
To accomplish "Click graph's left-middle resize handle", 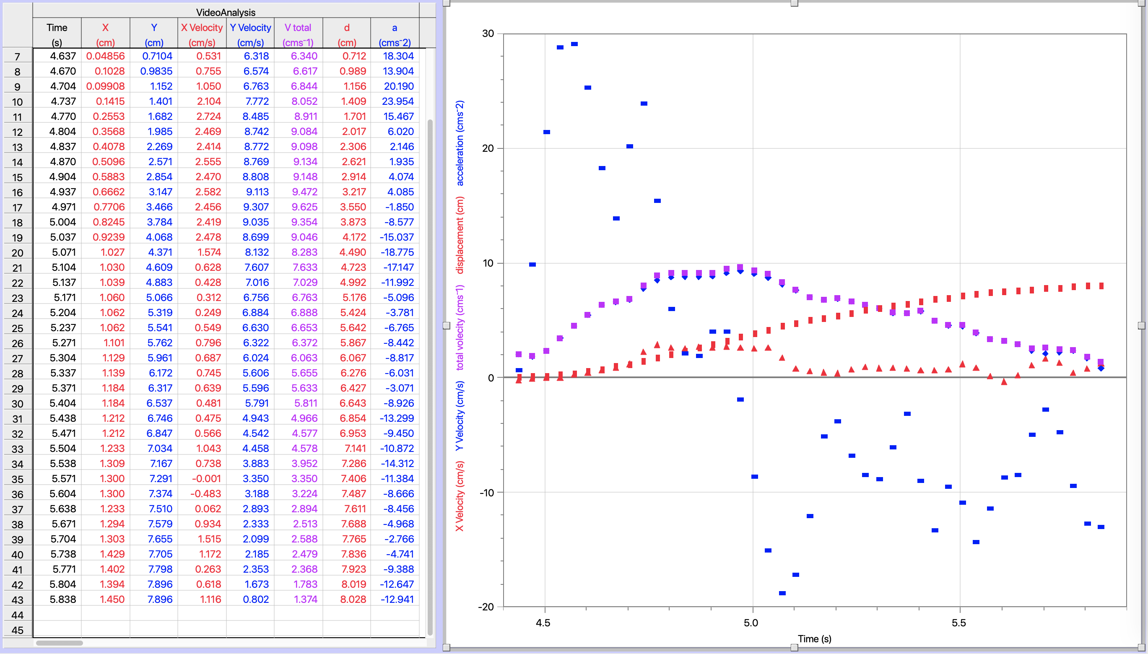I will click(447, 326).
